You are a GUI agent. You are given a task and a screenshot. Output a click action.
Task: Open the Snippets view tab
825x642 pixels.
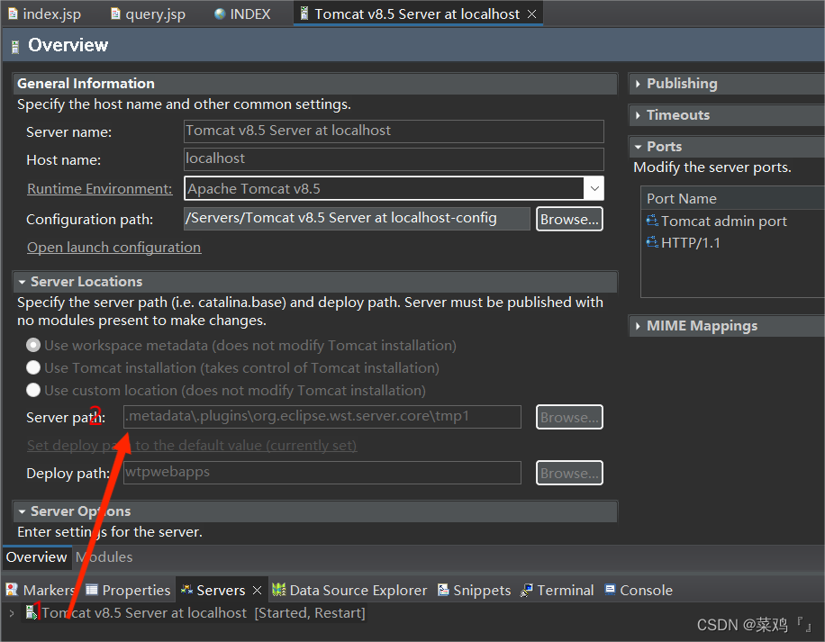click(x=475, y=590)
